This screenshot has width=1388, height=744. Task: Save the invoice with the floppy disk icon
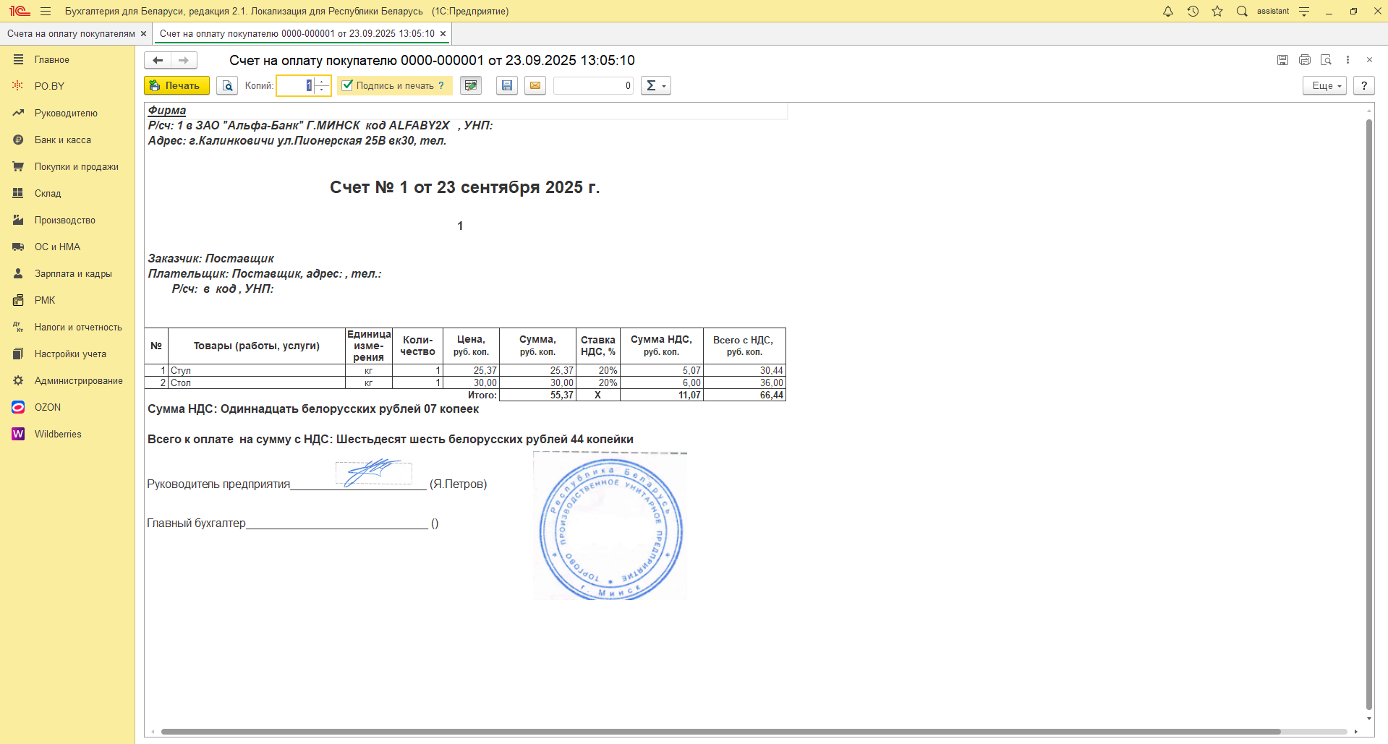pyautogui.click(x=507, y=86)
